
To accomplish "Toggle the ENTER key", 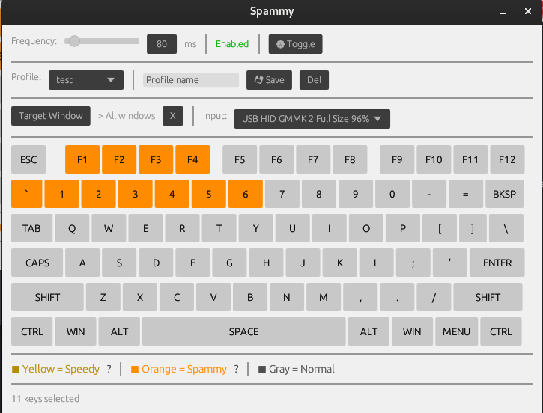I will 497,263.
